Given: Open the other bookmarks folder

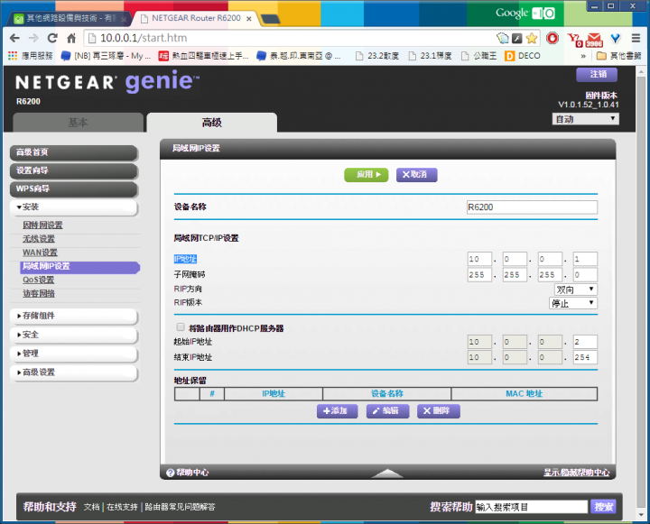Looking at the screenshot, I should (x=619, y=56).
